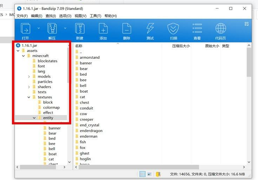Expand the shaders tree node
This screenshot has height=180, width=258.
[29, 87]
